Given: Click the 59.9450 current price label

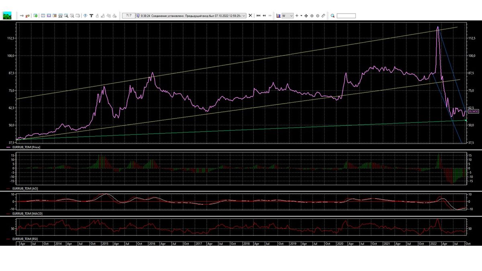Looking at the screenshot, I should click(473, 112).
